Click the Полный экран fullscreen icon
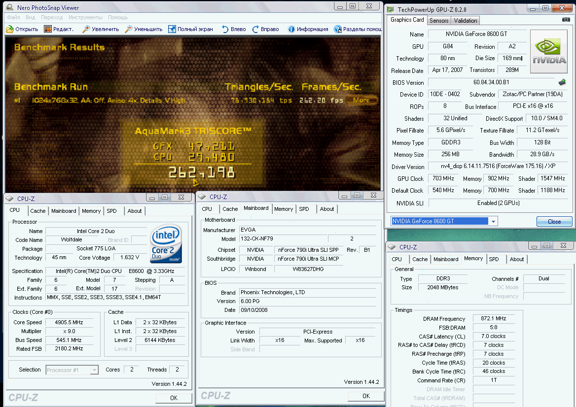Screen dimensions: 576x407 coord(172,29)
